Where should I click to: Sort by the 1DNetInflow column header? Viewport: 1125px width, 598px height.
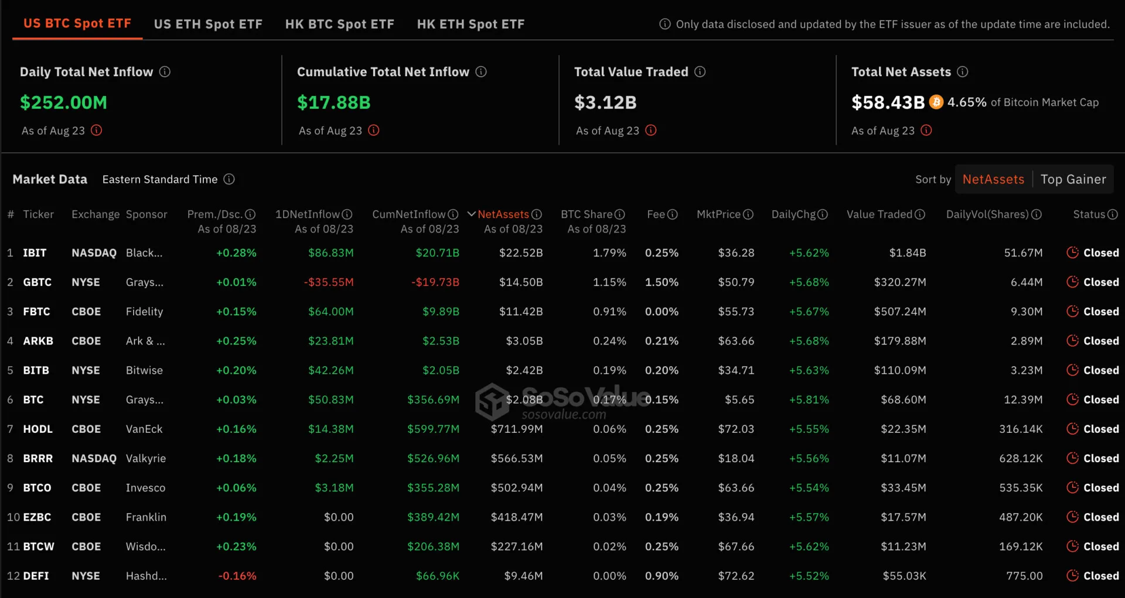point(308,214)
